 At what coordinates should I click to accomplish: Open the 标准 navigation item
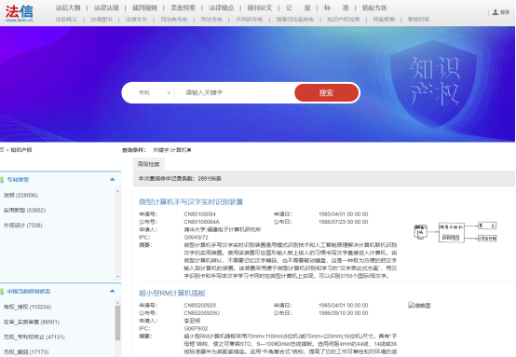tap(336, 7)
